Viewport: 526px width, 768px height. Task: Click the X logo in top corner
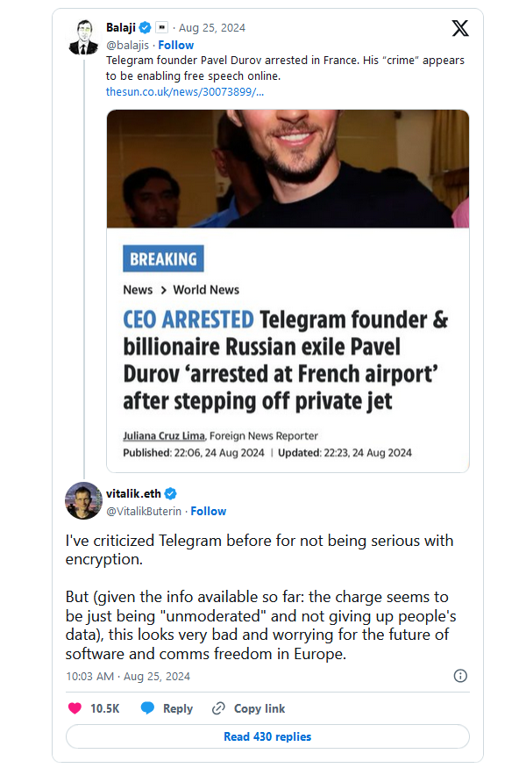459,28
